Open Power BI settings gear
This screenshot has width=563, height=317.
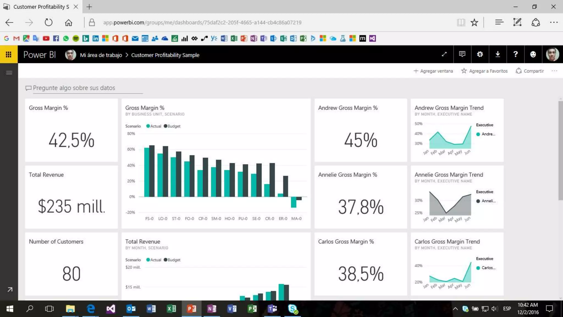(480, 54)
